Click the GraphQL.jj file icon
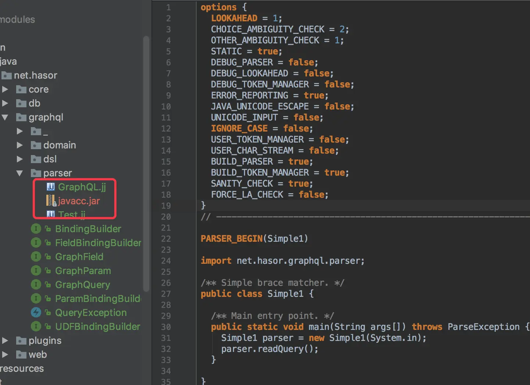530x385 pixels. pyautogui.click(x=51, y=187)
